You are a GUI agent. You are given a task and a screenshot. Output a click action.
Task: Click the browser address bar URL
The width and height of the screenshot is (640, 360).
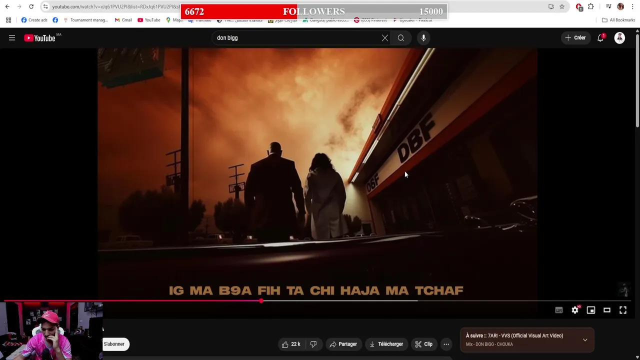pyautogui.click(x=115, y=6)
